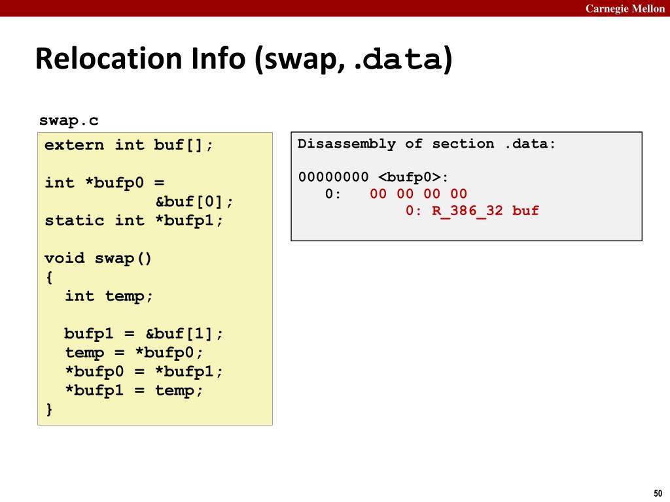Click the 'swap.c' file name label
The image size is (670, 502).
(x=69, y=120)
